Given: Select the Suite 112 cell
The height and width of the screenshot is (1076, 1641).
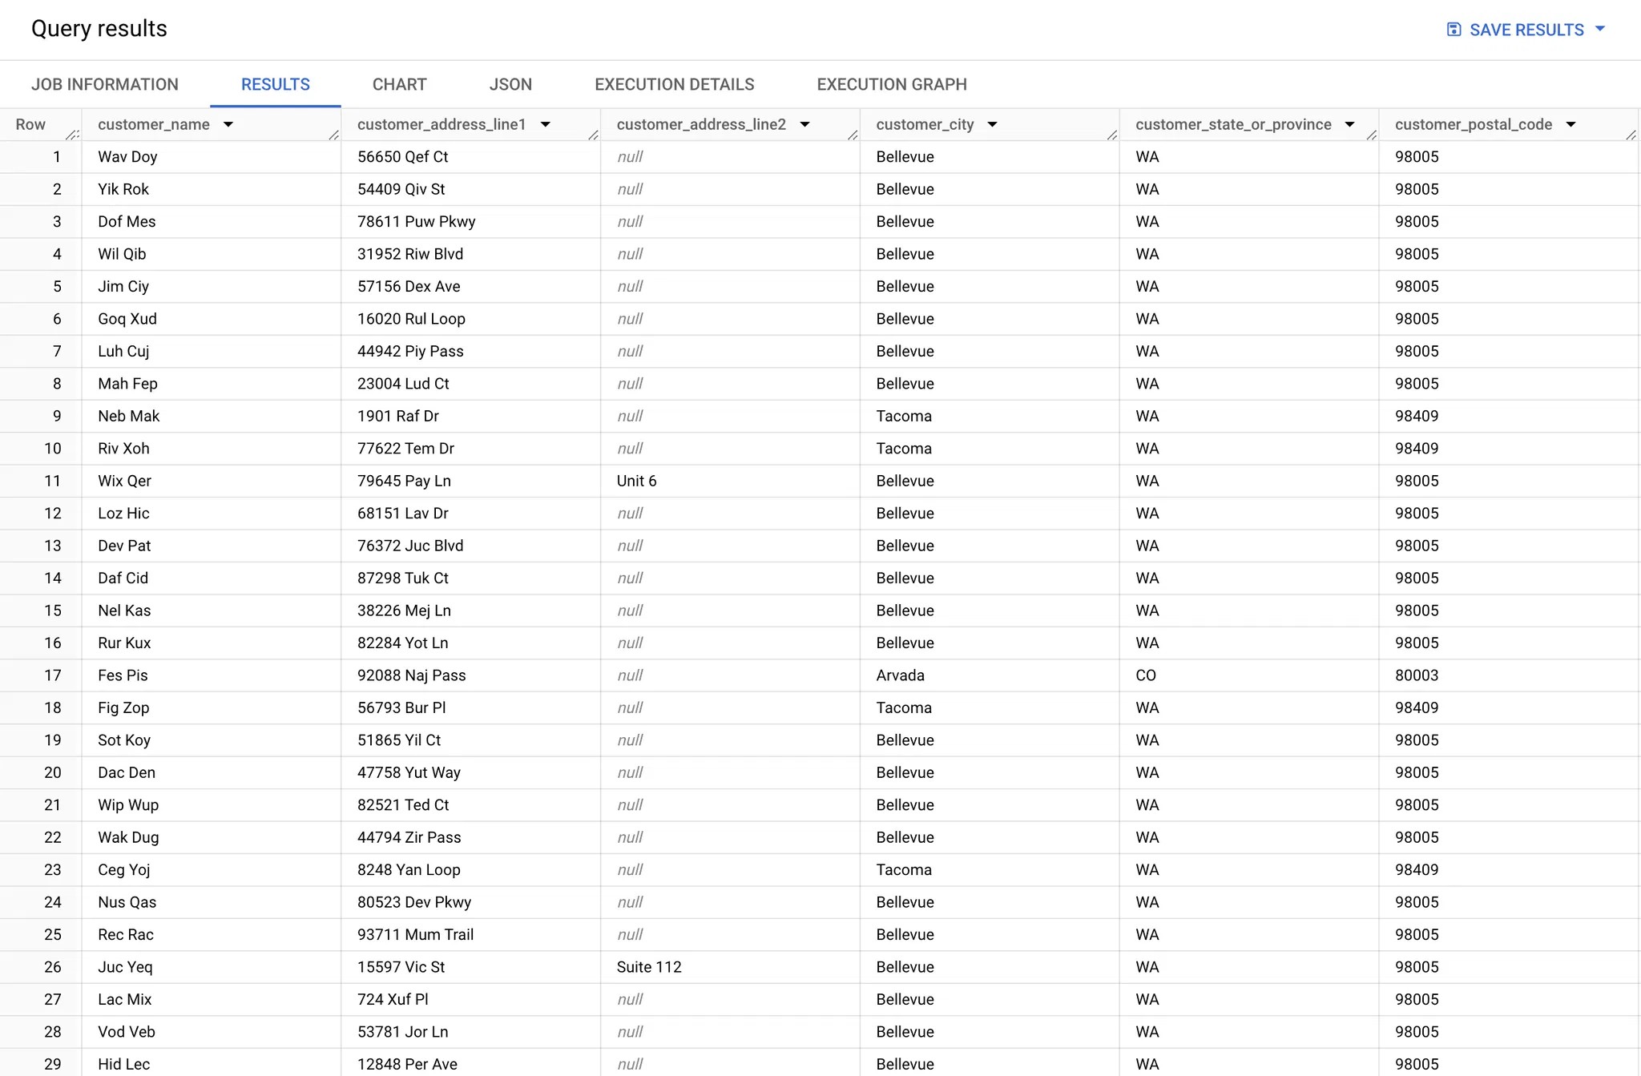Looking at the screenshot, I should click(649, 967).
